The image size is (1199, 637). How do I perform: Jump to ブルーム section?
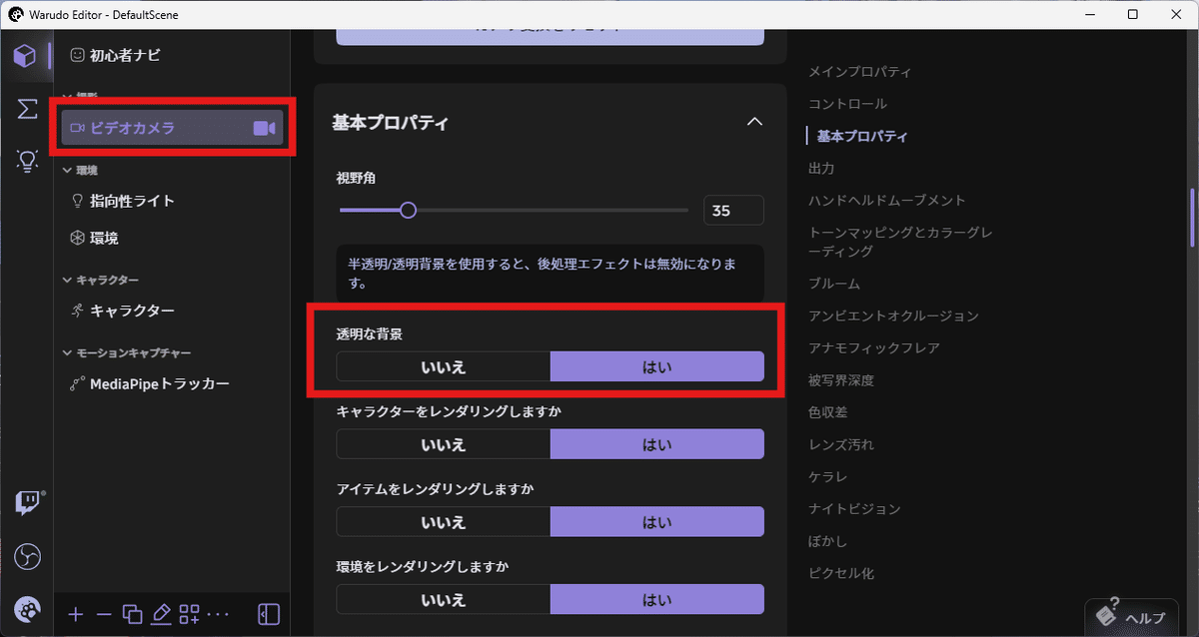[x=834, y=284]
